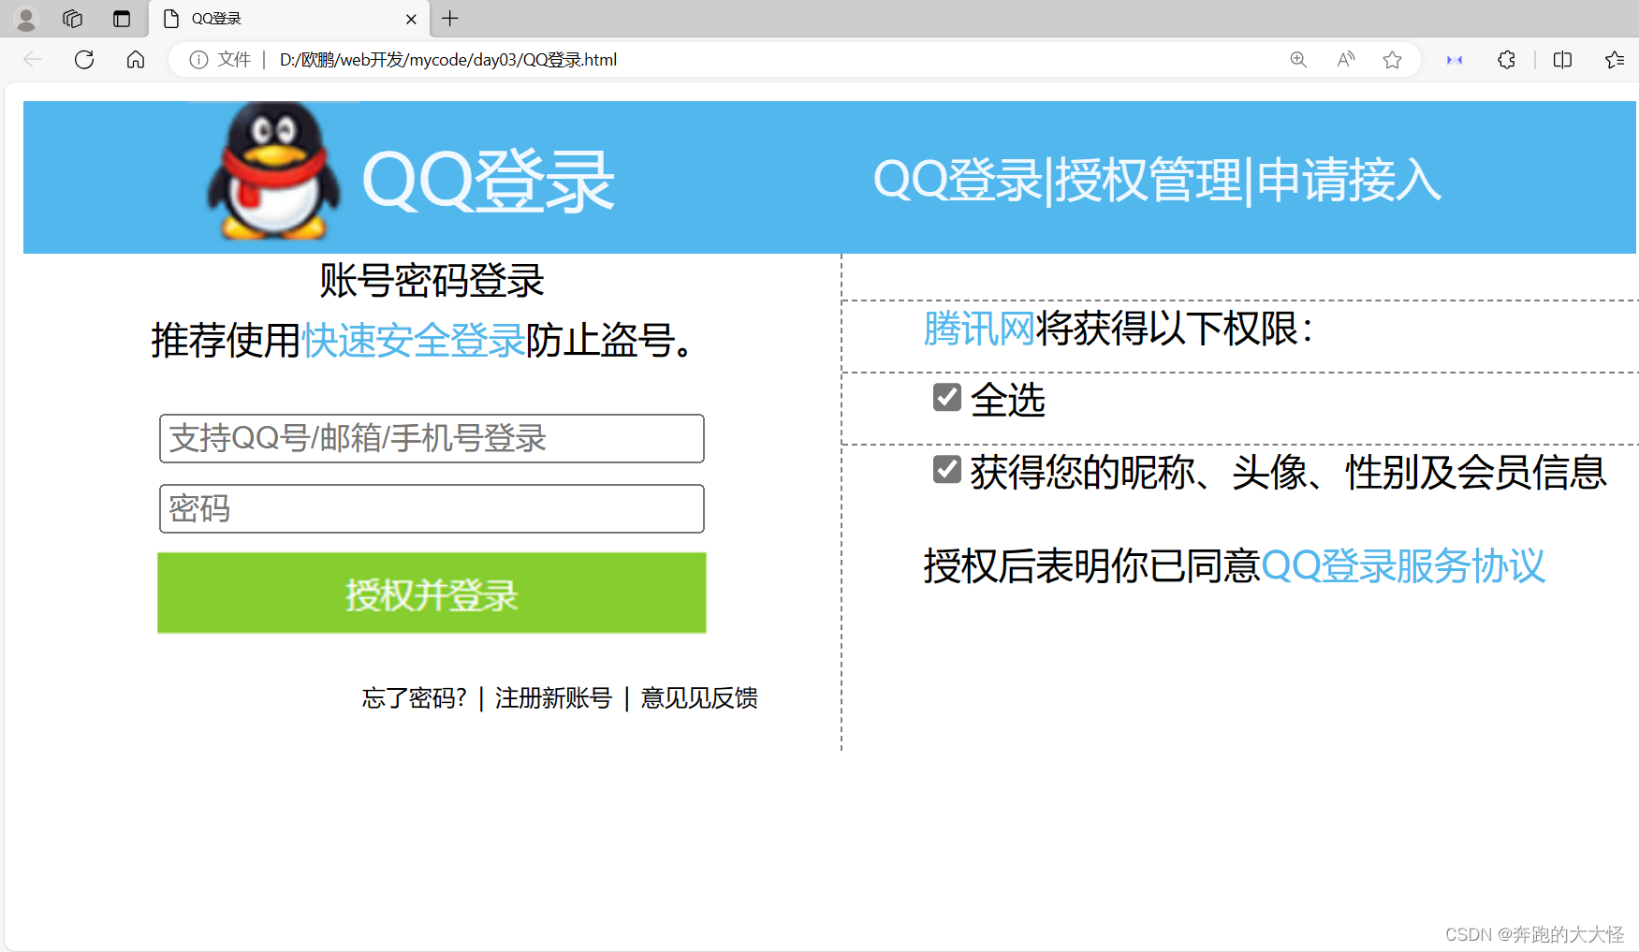This screenshot has width=1639, height=952.
Task: Click QQ登录 in the header navigation
Action: (x=959, y=179)
